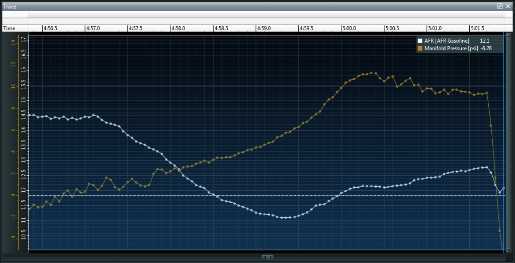Image resolution: width=515 pixels, height=263 pixels.
Task: Click the manifold pressure peak on the gold curve
Action: tap(372, 73)
